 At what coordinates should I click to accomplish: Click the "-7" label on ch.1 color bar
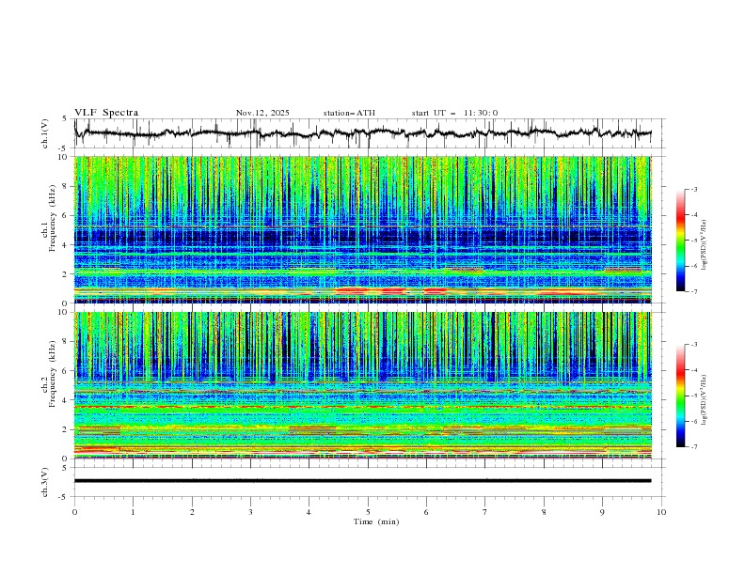[694, 291]
